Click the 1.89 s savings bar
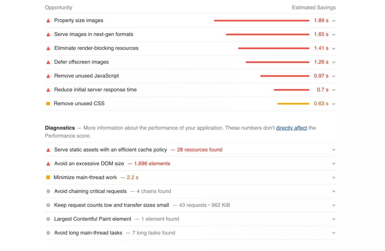The image size is (385, 251). pos(262,21)
